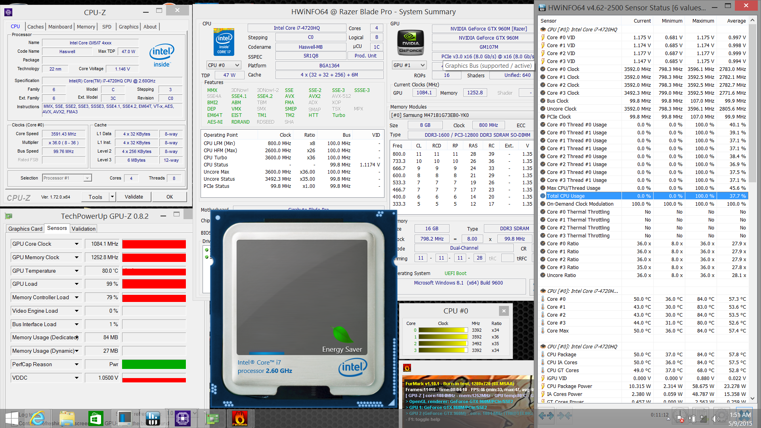This screenshot has height=428, width=761.
Task: Click the Tools button in CPU-Z
Action: point(96,197)
